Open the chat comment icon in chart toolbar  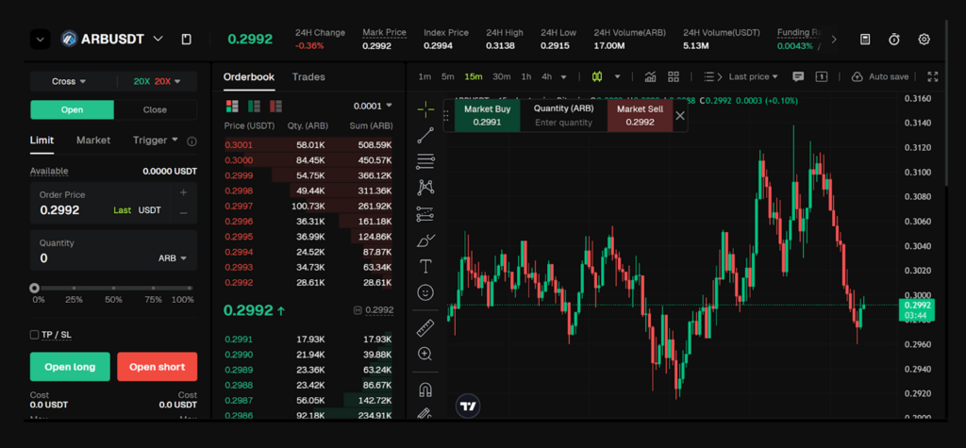798,76
